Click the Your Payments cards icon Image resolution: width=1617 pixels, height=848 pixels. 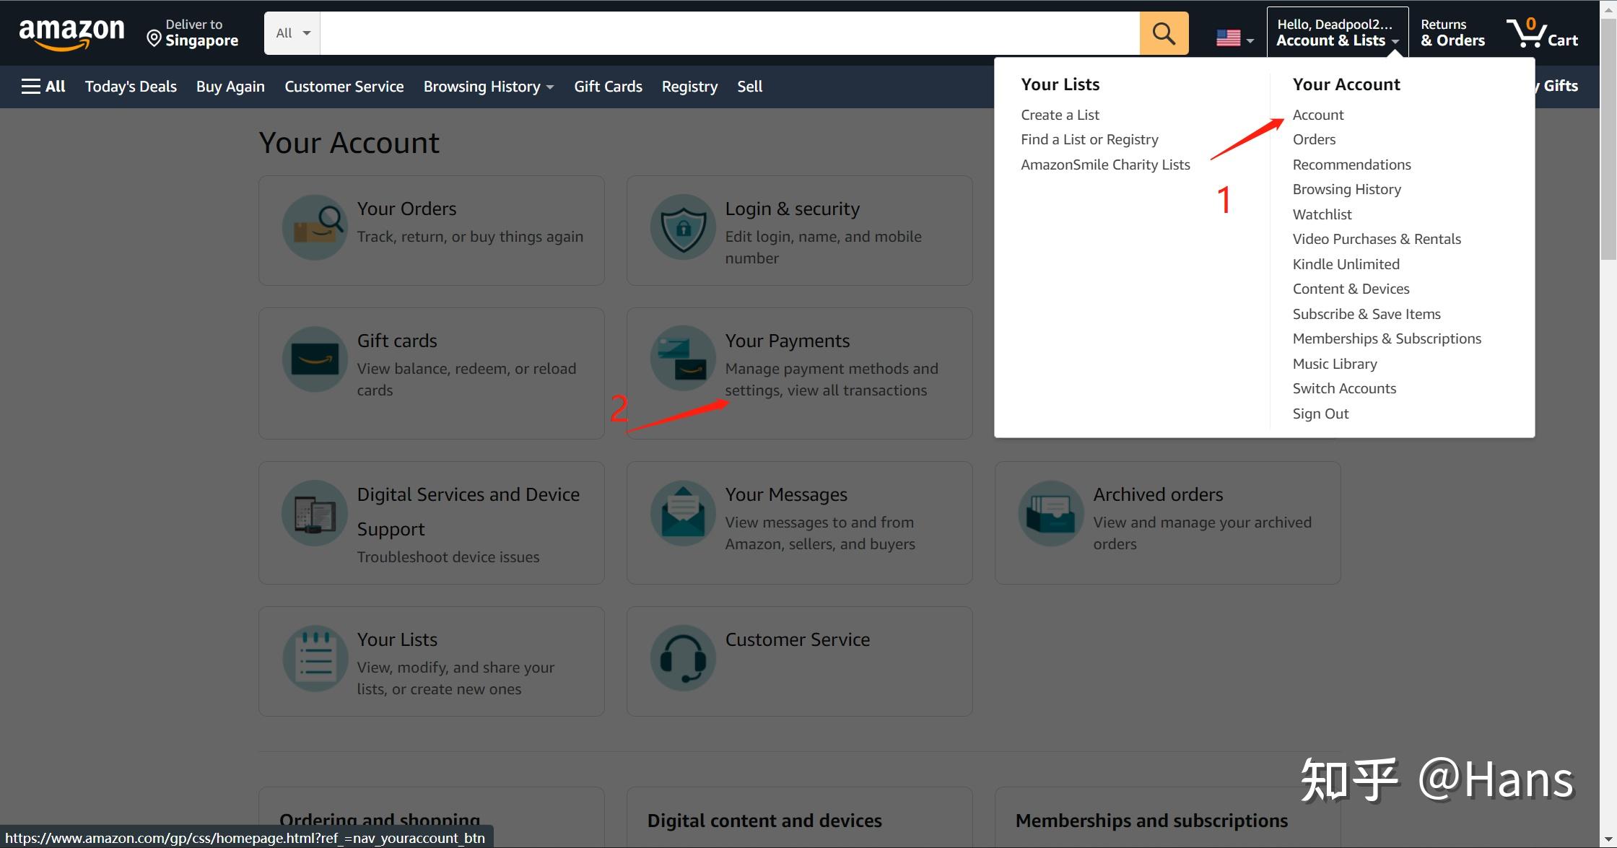click(x=683, y=359)
